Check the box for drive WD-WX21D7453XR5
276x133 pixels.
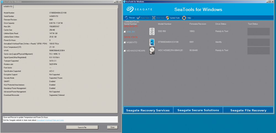[x=125, y=51]
